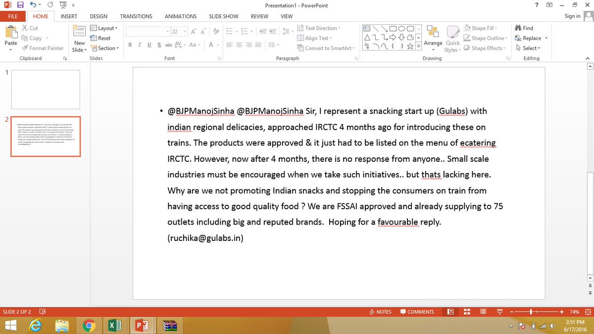Click the Paste clipboard icon
Screen dimensions: 594x334
tap(11, 33)
